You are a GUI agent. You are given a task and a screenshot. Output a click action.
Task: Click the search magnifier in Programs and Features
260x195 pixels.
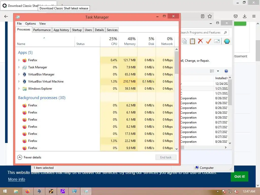[225, 32]
